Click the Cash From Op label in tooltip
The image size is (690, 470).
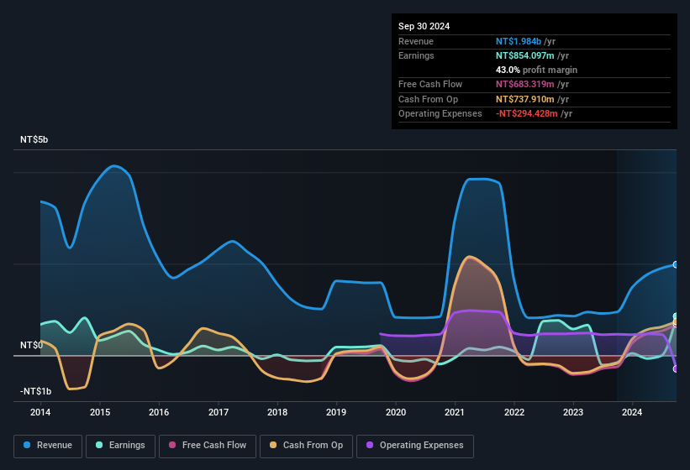(428, 99)
